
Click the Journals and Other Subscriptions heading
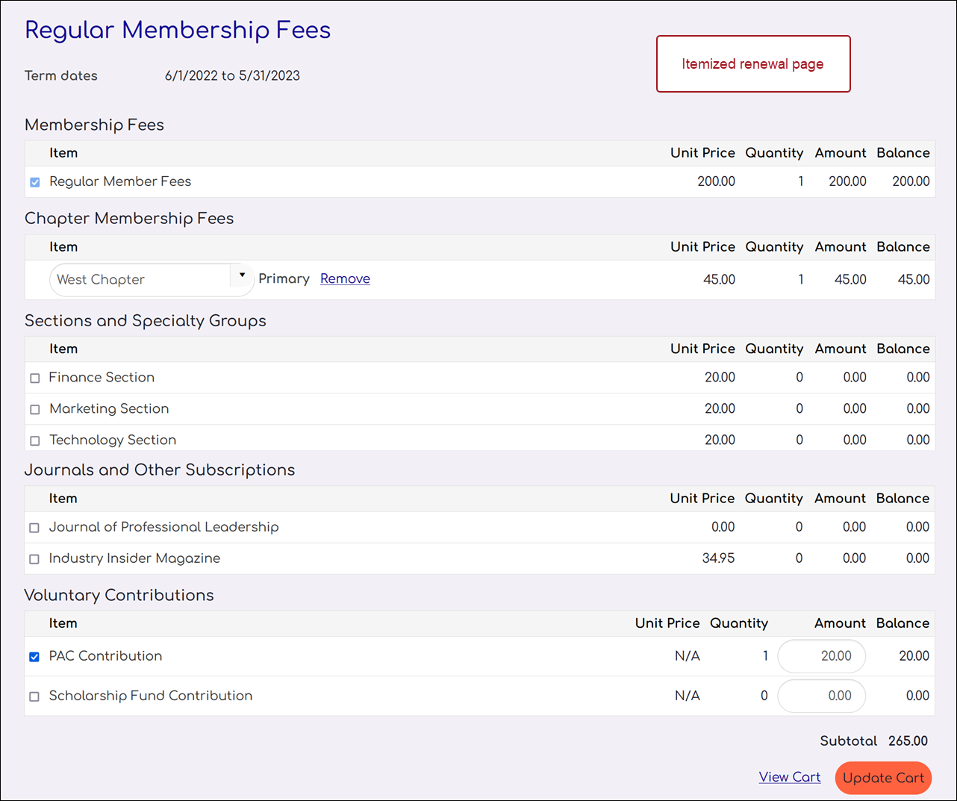[160, 470]
